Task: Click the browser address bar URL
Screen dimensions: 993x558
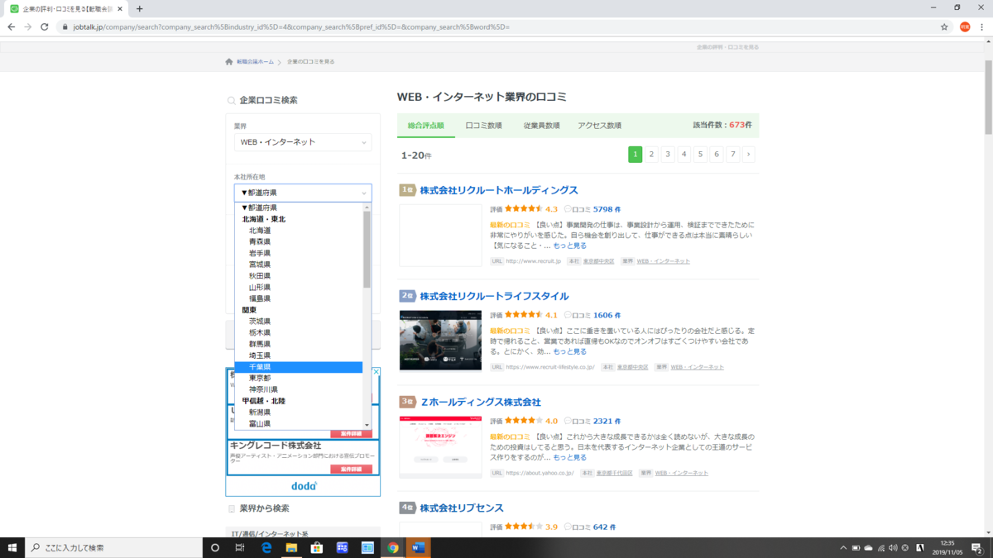Action: [291, 26]
